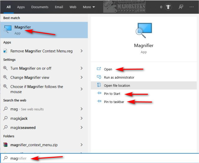Click the zip archive icon
Screen dimensions: 199x163
tap(5, 145)
